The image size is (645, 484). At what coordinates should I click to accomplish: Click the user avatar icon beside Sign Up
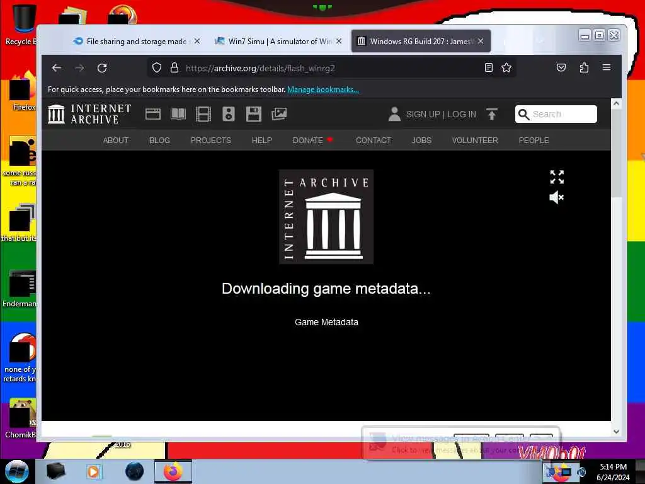click(x=394, y=114)
